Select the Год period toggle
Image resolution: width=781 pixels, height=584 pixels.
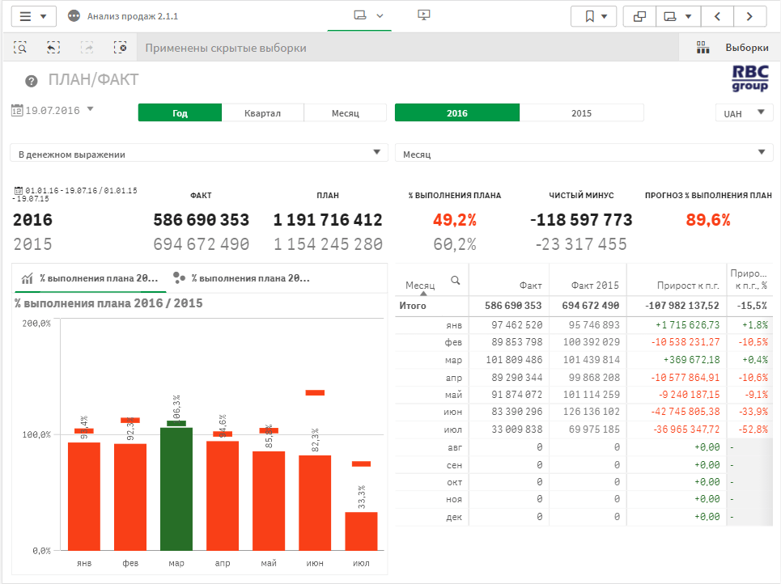[x=180, y=113]
